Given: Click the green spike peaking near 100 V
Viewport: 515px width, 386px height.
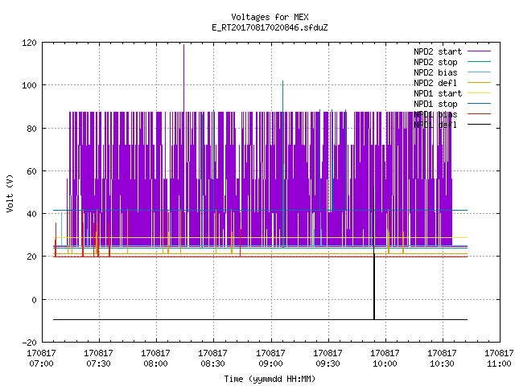Looking at the screenshot, I should pos(282,163).
